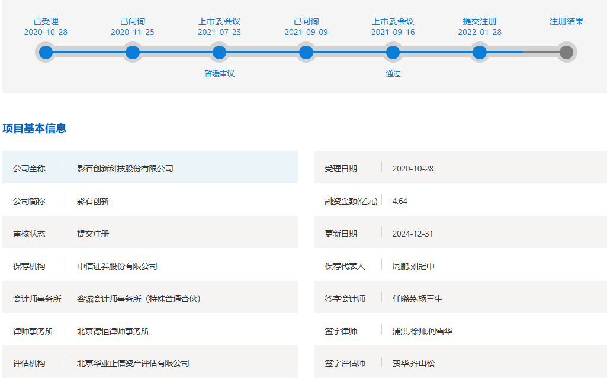Click the update date 2024-12-31
Image resolution: width=607 pixels, height=382 pixels.
[413, 234]
